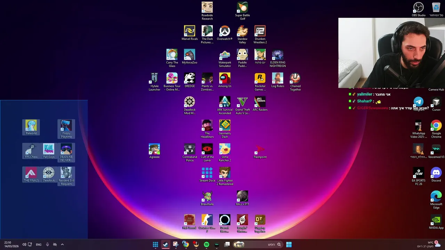Open the weather widget showing 14°C
Screen dimensions: 445x250
tap(428, 244)
